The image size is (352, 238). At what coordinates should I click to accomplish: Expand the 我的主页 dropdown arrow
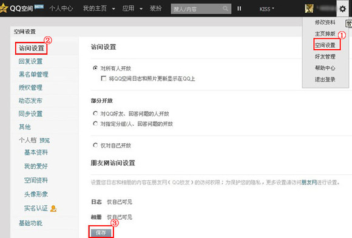pyautogui.click(x=113, y=9)
